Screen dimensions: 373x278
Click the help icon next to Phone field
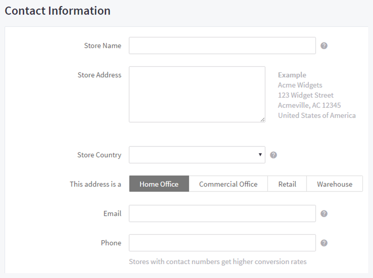coord(324,243)
